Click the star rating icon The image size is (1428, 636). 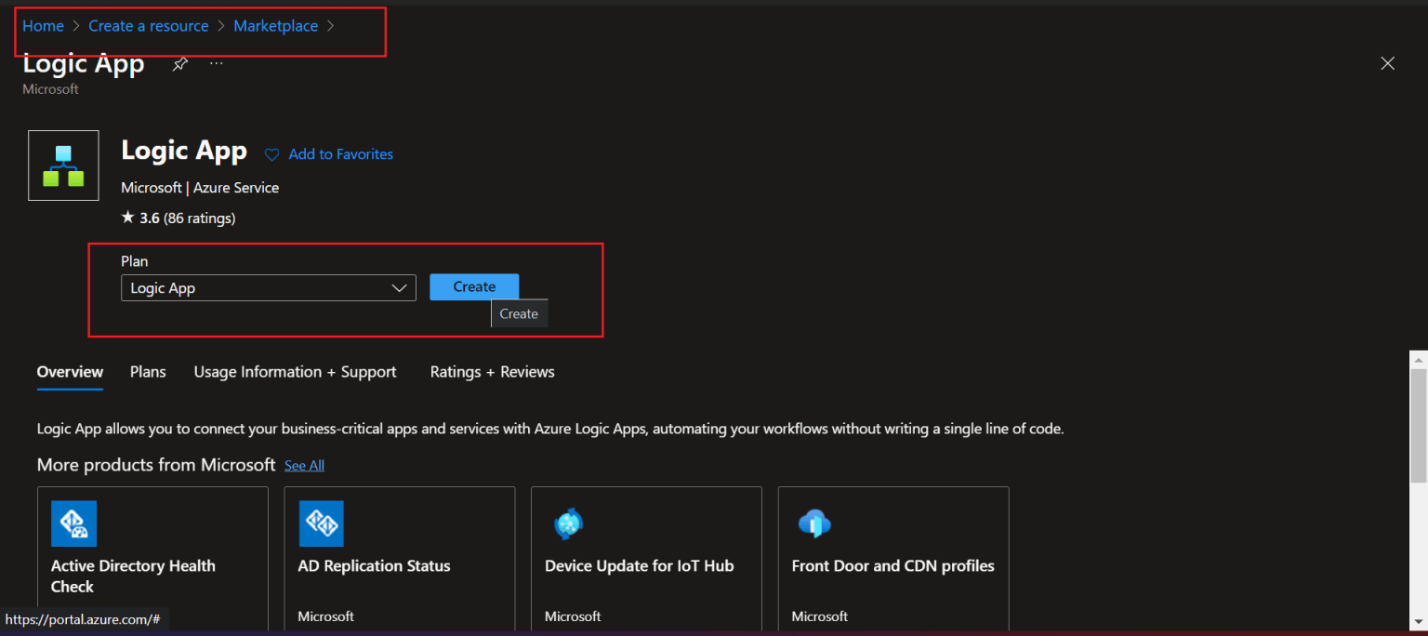click(128, 219)
